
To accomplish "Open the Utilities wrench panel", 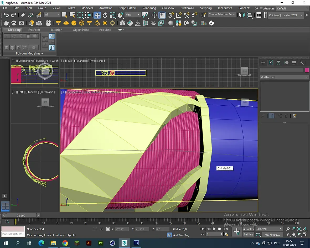I will click(302, 63).
